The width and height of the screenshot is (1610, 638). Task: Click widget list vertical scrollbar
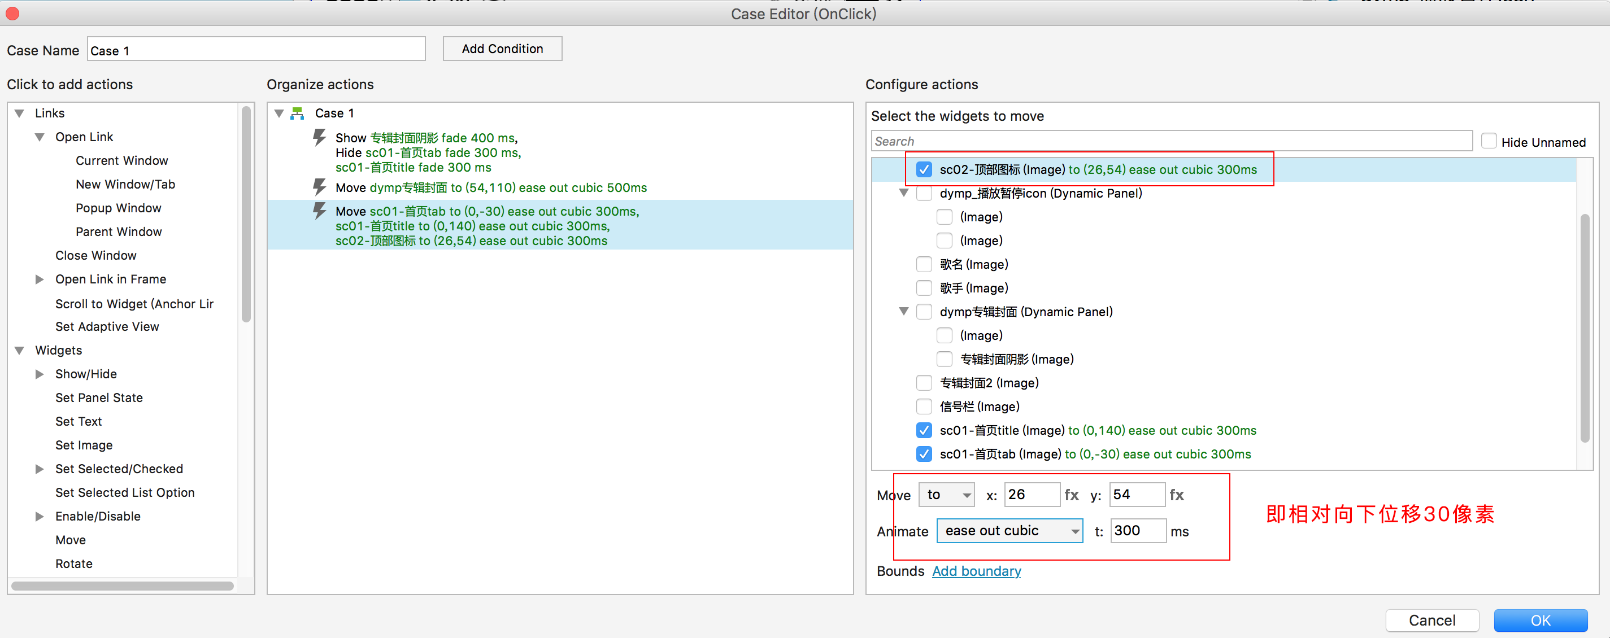[1585, 328]
